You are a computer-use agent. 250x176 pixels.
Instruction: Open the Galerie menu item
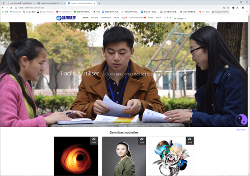116,18
